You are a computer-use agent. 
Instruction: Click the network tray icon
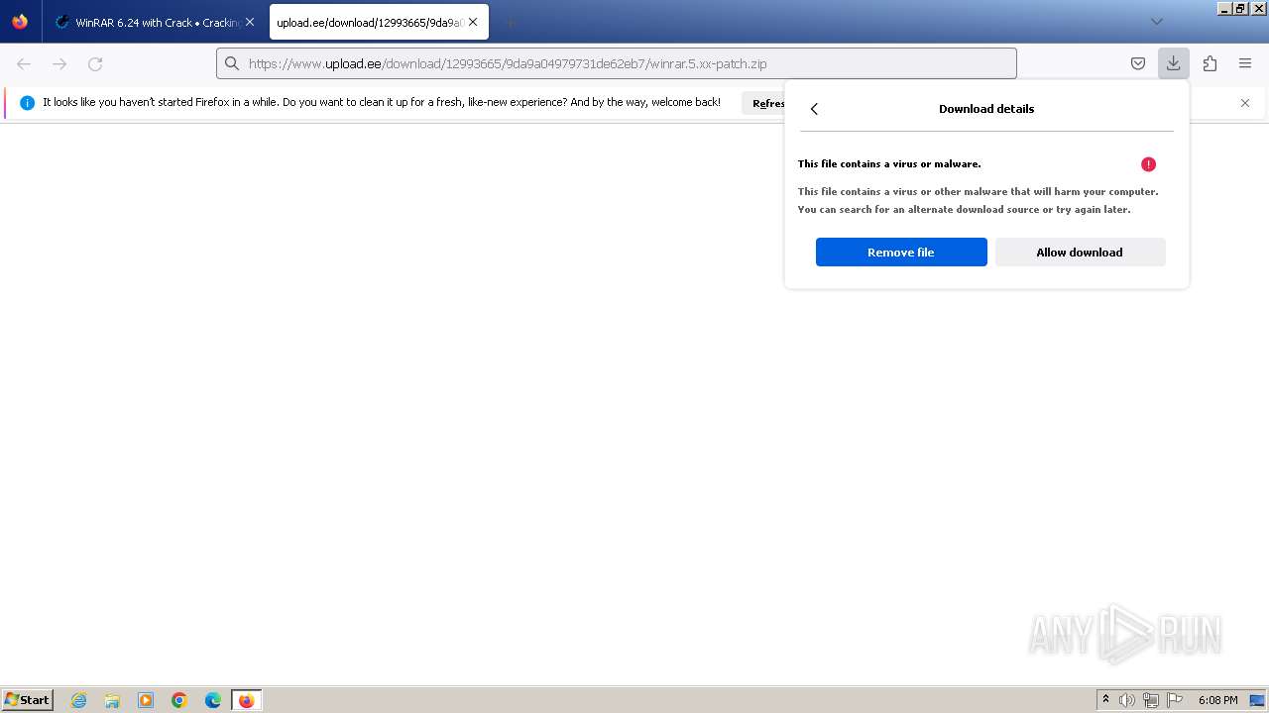point(1151,700)
